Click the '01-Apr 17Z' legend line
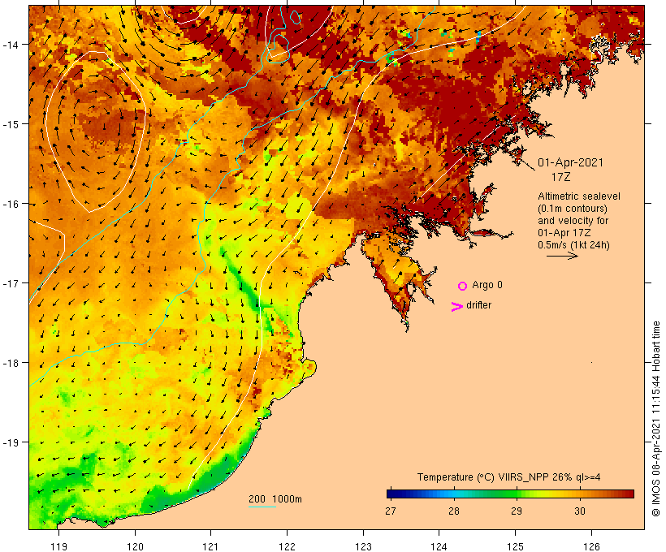666x552 pixels. click(564, 233)
